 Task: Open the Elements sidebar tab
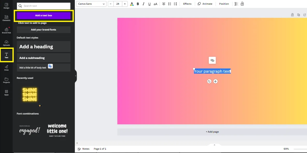click(6, 18)
